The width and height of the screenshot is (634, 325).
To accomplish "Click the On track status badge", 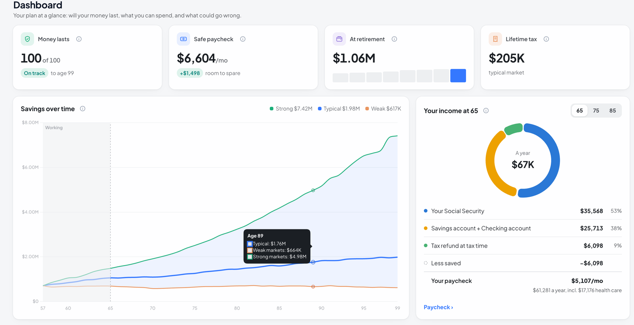I will (x=34, y=73).
